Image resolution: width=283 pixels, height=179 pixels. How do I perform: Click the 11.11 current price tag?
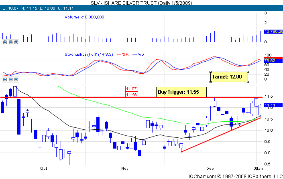(x=273, y=105)
